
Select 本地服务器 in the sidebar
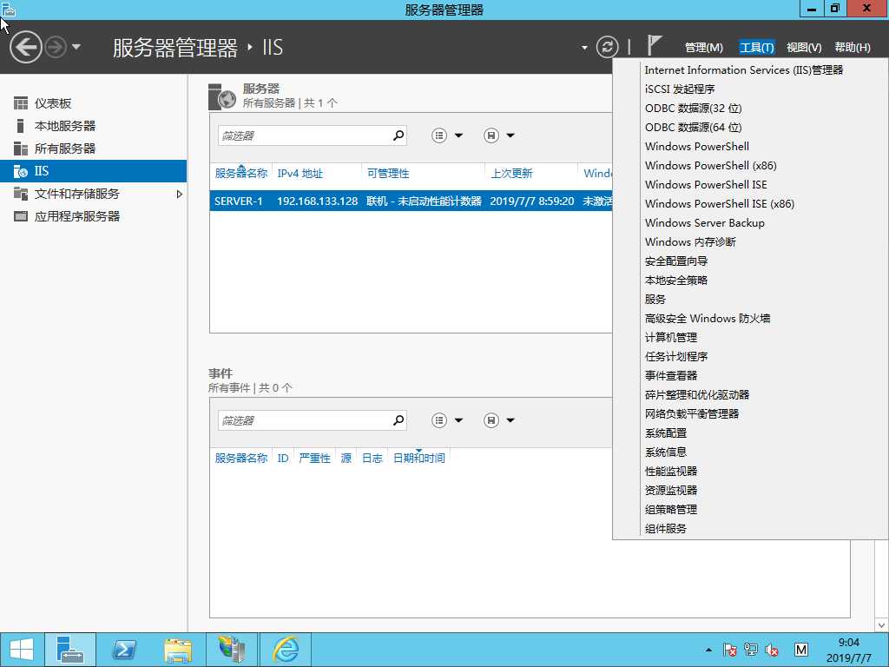click(x=64, y=126)
